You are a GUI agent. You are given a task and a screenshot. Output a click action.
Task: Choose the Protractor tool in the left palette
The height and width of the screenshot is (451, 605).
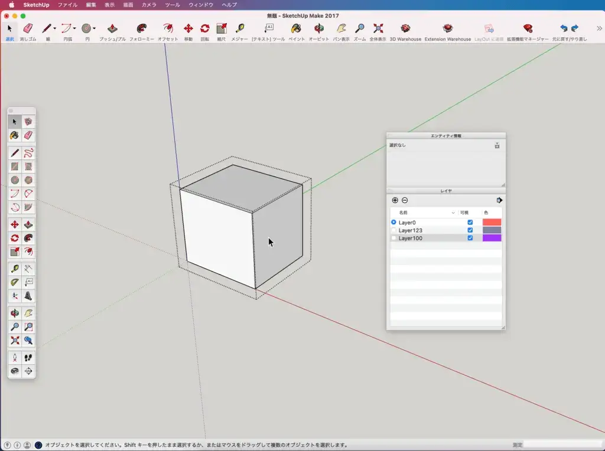[14, 282]
